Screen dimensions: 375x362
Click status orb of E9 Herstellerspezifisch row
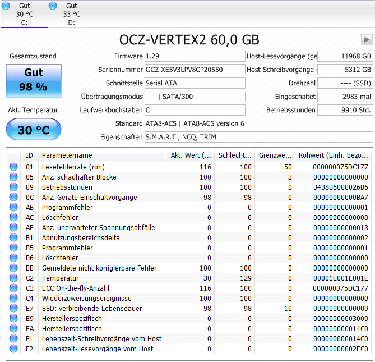click(13, 318)
